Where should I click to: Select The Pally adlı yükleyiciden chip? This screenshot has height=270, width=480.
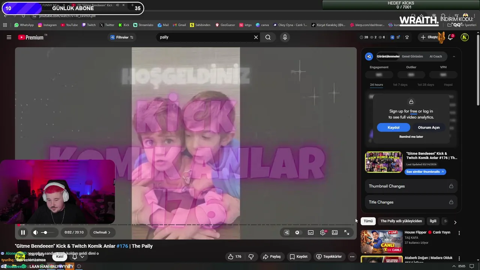click(401, 221)
